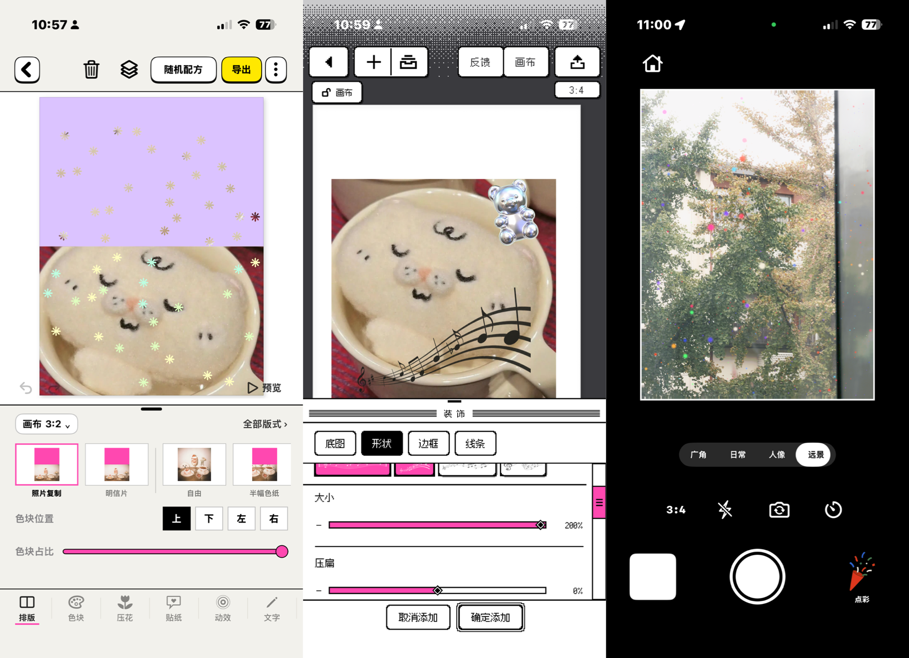Tap the back arrow in left editor
The width and height of the screenshot is (909, 658).
[x=27, y=70]
